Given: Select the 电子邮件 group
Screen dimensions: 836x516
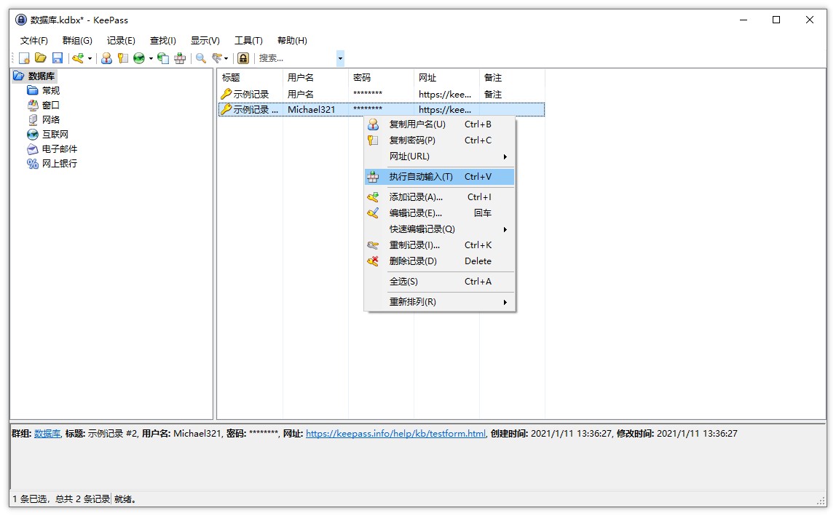Looking at the screenshot, I should [60, 148].
